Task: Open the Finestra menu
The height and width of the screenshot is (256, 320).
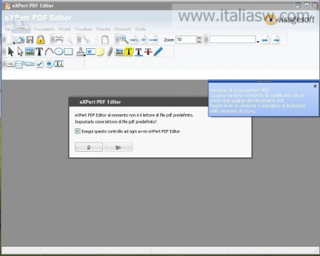Action: coord(103,29)
